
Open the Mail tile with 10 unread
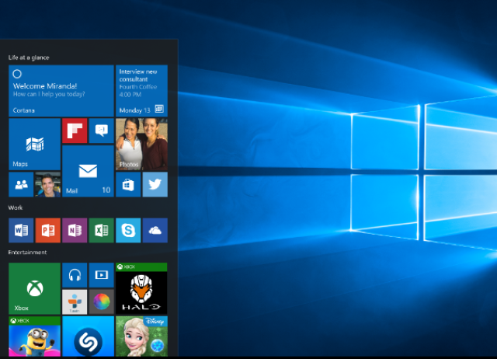[88, 171]
